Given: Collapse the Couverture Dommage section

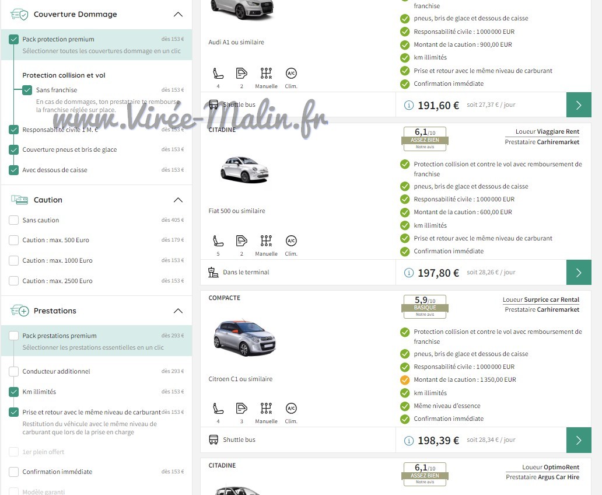Looking at the screenshot, I should coord(178,15).
